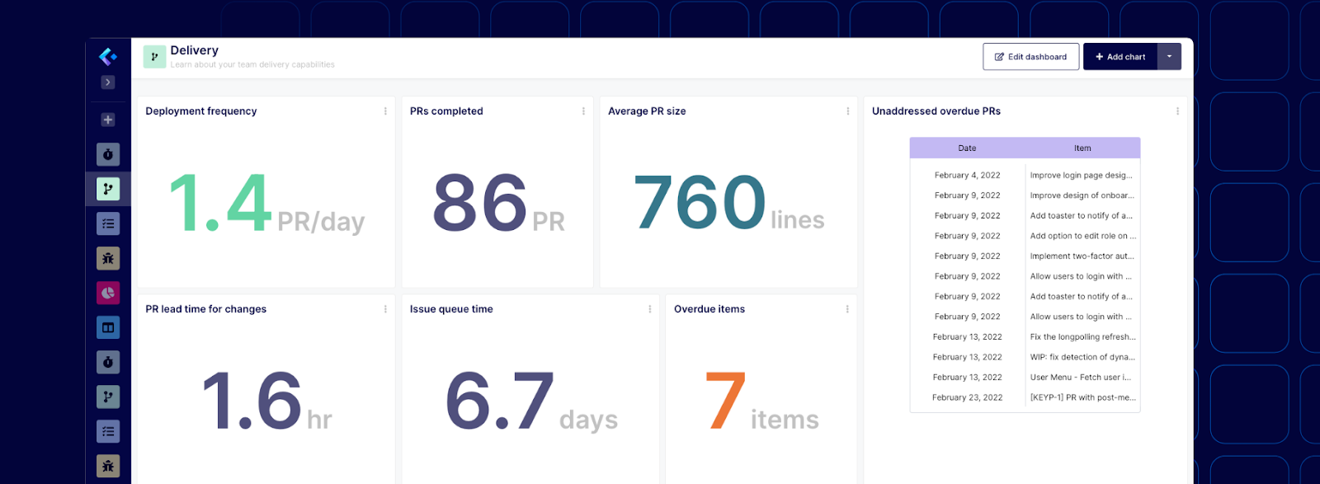The width and height of the screenshot is (1320, 484).
Task: Click the Add chart button
Action: (1120, 57)
